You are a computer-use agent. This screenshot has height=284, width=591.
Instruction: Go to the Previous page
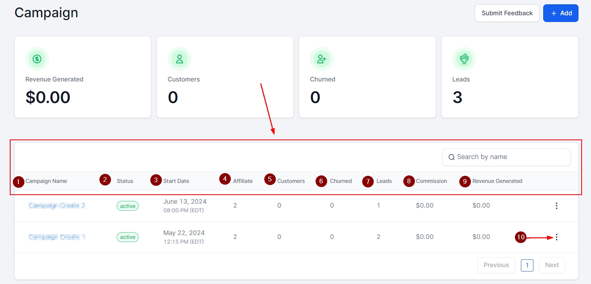point(496,265)
